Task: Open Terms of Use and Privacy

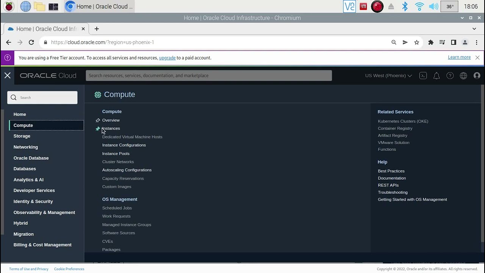Action: (x=29, y=269)
